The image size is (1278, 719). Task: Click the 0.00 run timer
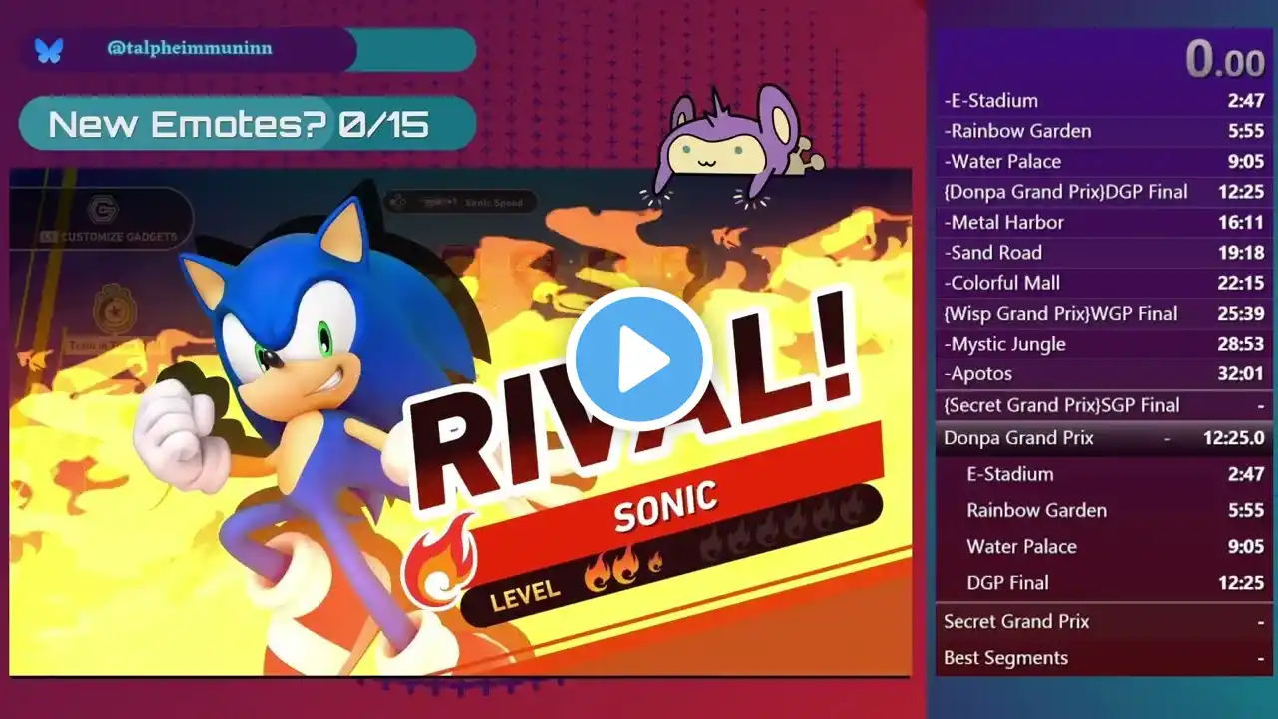tap(1224, 60)
